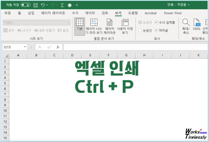Image resolution: width=209 pixels, height=142 pixels.
Task: Switch to 페이지 나누기 미리 보기 view
Action: [94, 27]
